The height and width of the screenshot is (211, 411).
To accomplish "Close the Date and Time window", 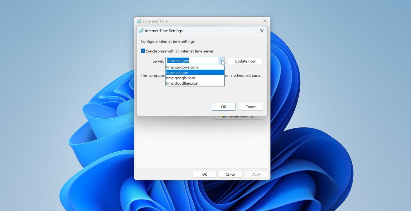I will 265,21.
